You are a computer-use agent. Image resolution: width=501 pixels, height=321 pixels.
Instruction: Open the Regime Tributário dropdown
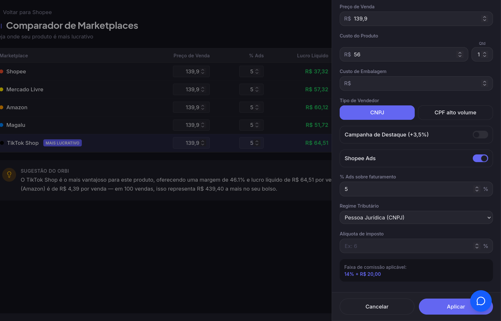[x=416, y=218]
